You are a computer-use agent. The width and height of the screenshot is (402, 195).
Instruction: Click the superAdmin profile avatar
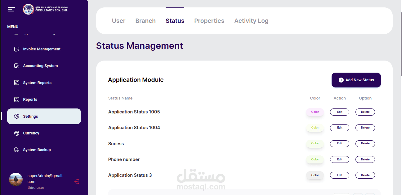click(x=16, y=180)
